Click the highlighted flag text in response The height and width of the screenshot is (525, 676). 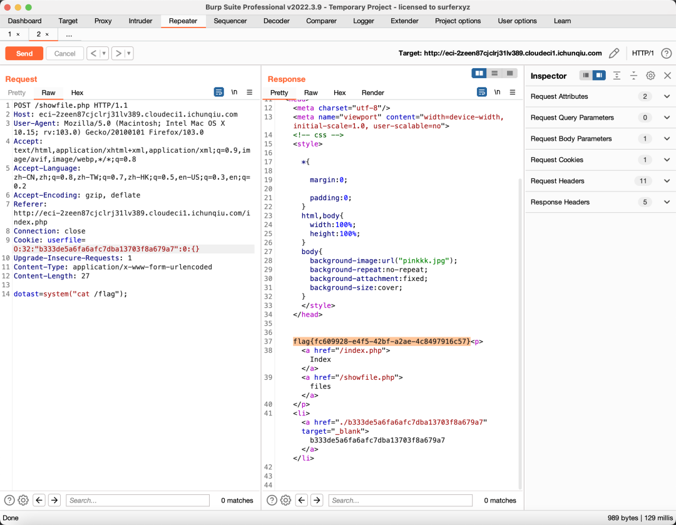pyautogui.click(x=382, y=342)
